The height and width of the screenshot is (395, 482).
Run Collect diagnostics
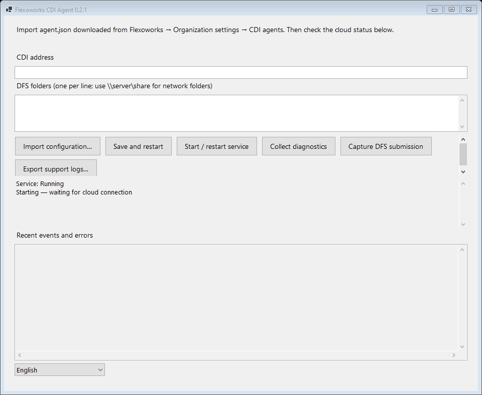tap(298, 146)
